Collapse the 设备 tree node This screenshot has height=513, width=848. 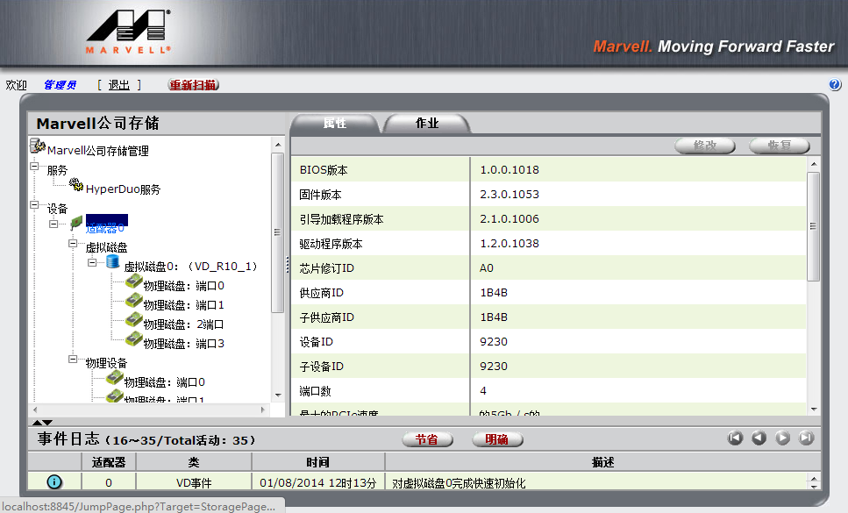pos(34,205)
